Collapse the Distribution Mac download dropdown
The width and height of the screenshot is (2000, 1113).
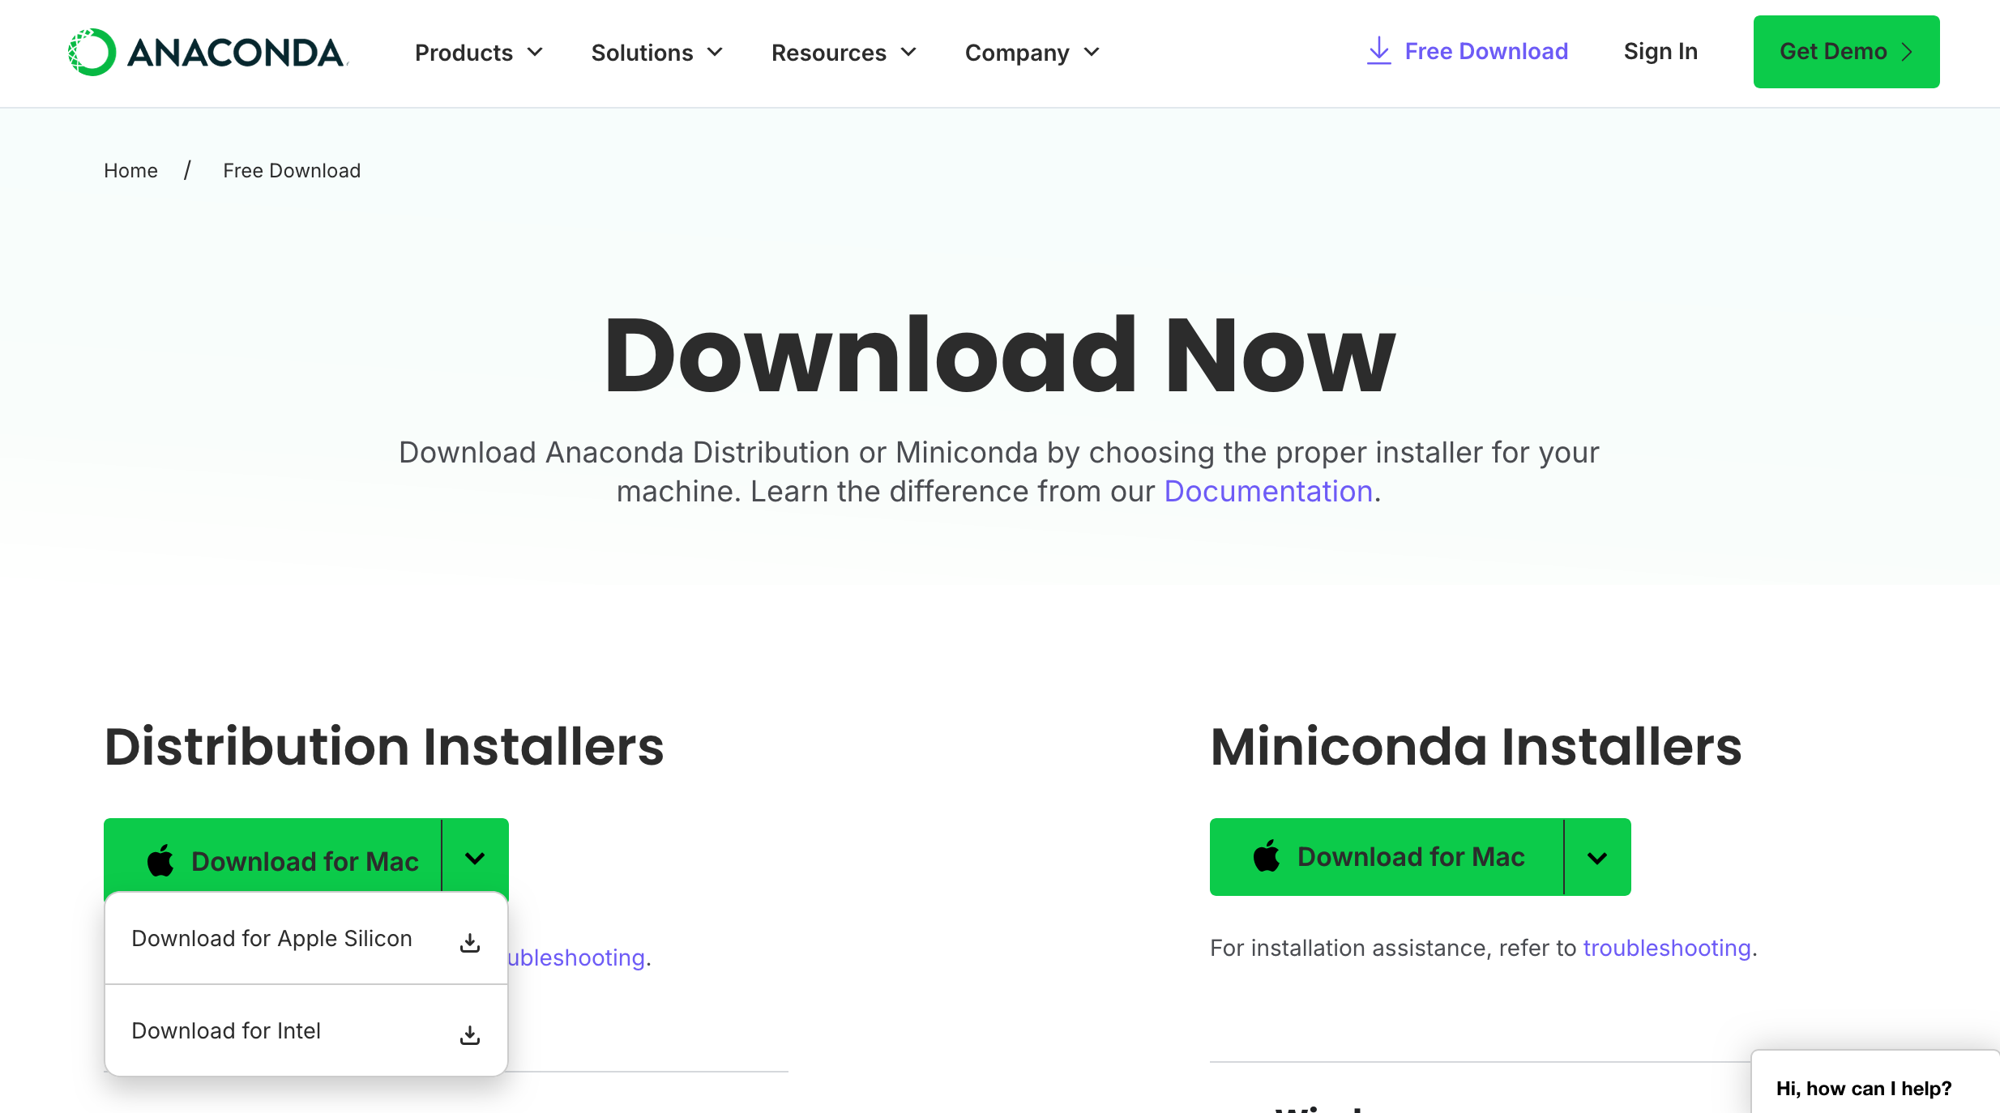point(476,858)
